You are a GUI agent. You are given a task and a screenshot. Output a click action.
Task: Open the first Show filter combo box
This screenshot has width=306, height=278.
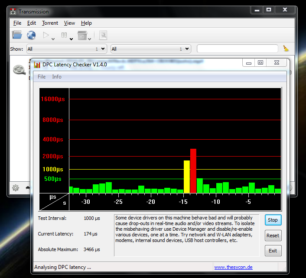click(67, 49)
